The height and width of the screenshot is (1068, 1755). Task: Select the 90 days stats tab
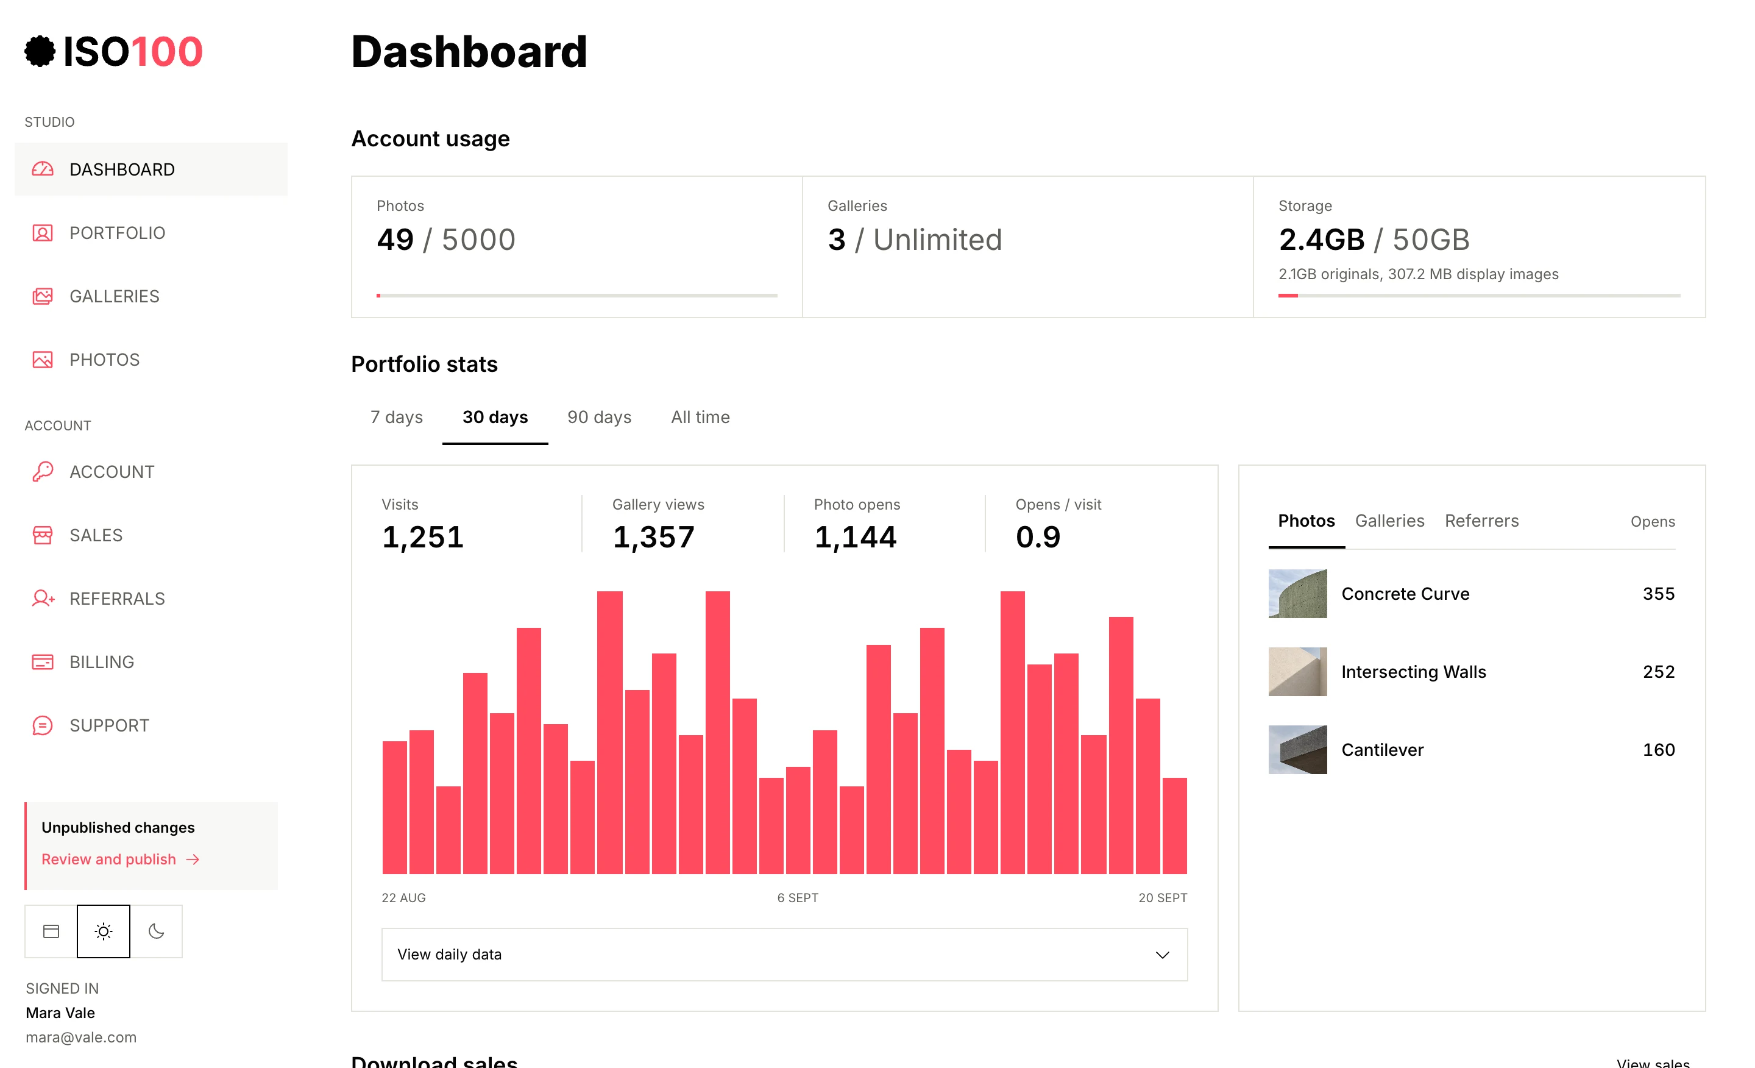599,418
